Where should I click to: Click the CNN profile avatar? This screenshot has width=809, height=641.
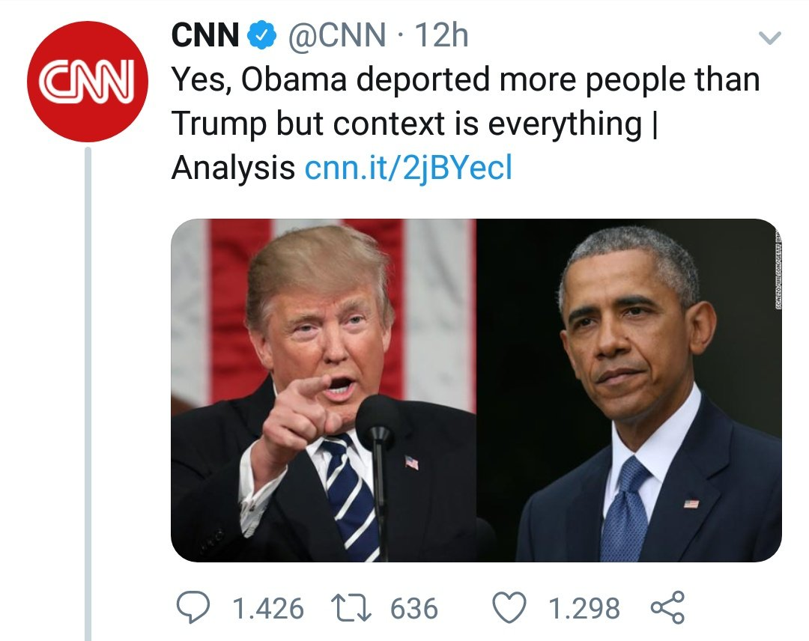coord(88,82)
